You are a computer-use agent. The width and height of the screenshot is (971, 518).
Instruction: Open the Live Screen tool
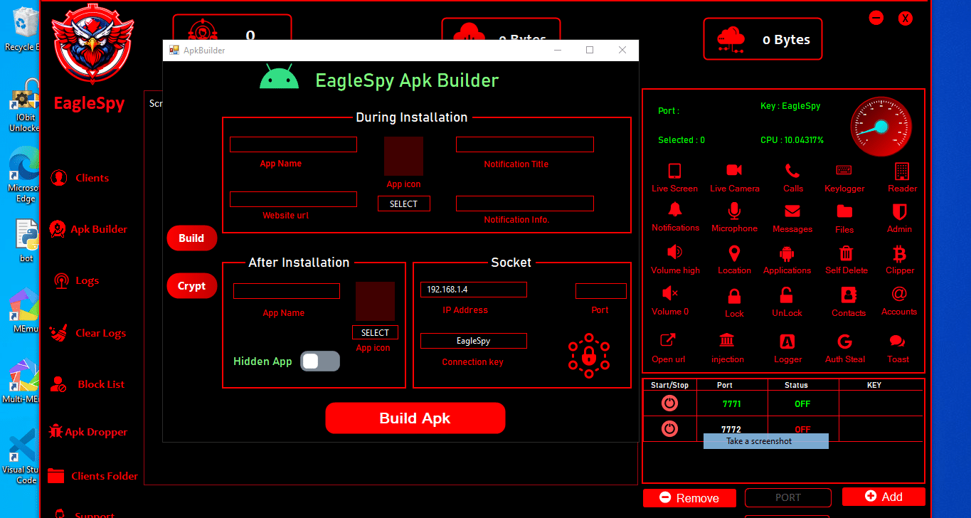(x=674, y=176)
